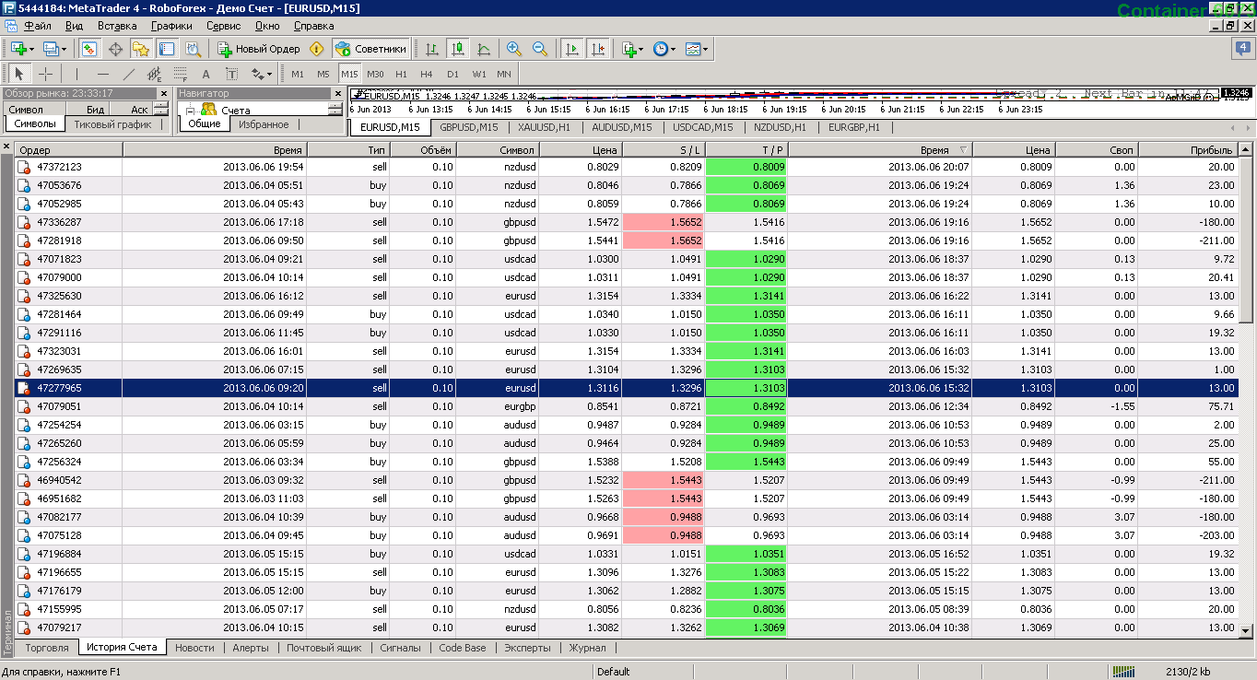This screenshot has width=1257, height=680.
Task: Toggle the Data Window crosshair-circle icon
Action: tap(115, 49)
